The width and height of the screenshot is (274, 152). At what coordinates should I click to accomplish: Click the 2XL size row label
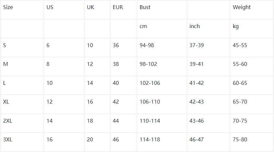(x=8, y=121)
